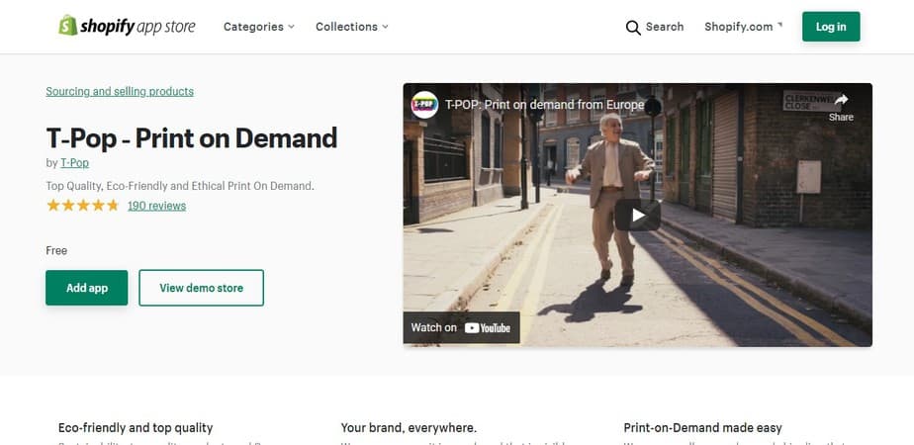Open the T-Pop developer link

coord(74,163)
